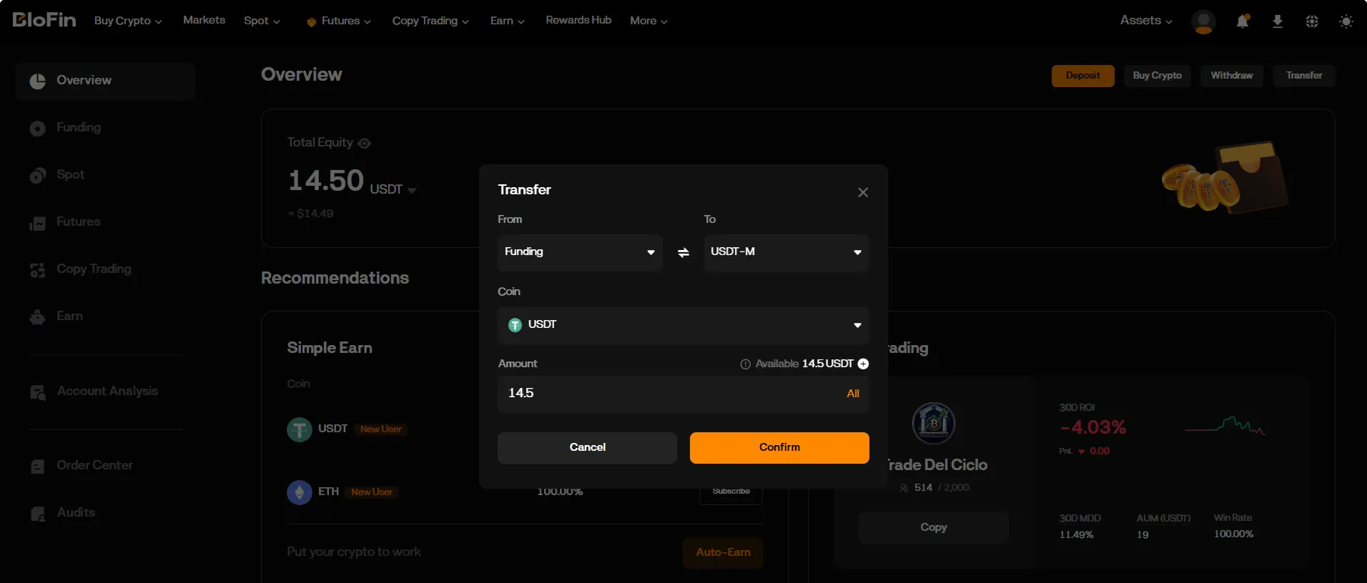The width and height of the screenshot is (1367, 583).
Task: Expand the Futures nav menu
Action: [x=339, y=21]
